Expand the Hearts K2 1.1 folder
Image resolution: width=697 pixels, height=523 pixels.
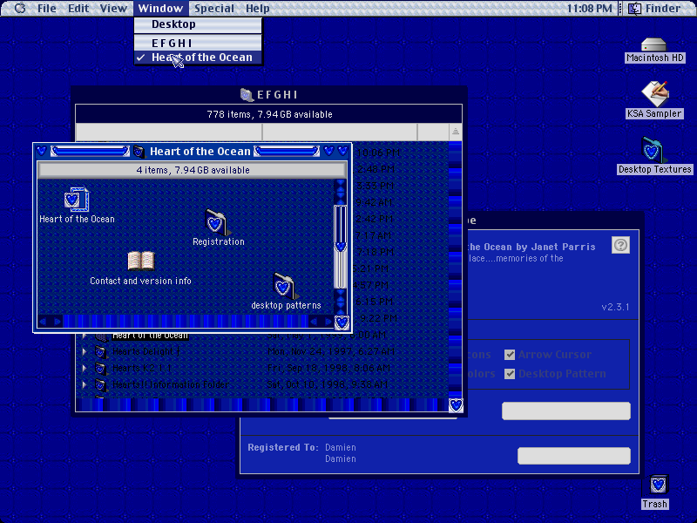pos(84,368)
